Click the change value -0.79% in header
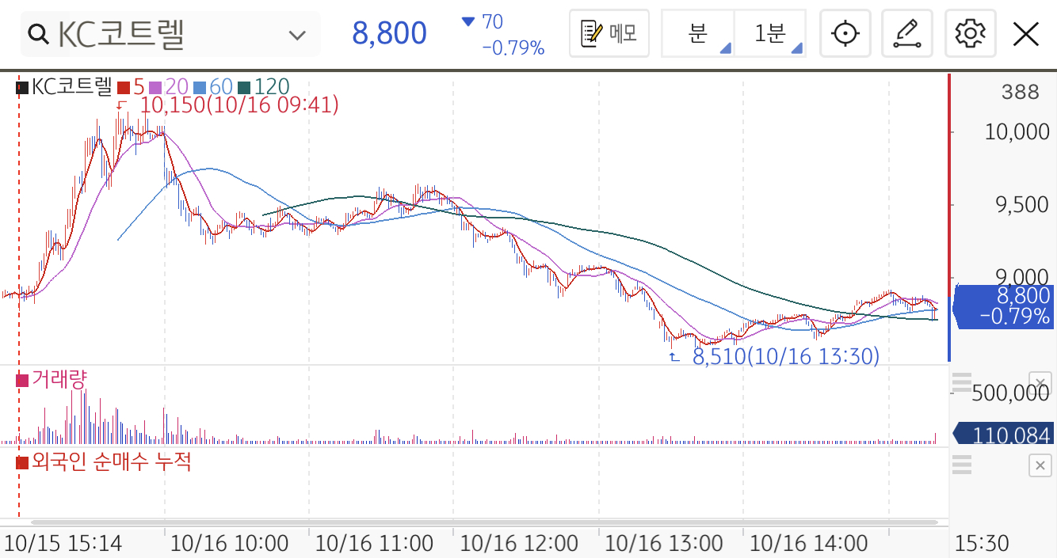Screen dimensions: 1057x558 click(x=513, y=48)
